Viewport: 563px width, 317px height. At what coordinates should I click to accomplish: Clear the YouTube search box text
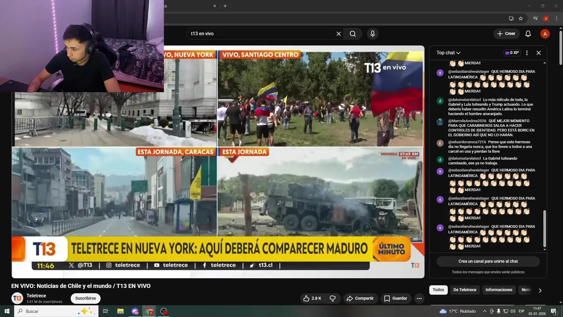pos(339,33)
